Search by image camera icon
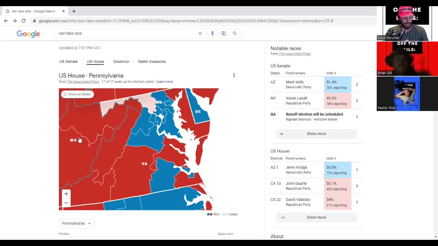Viewport: 438px width, 246px height. (x=223, y=33)
